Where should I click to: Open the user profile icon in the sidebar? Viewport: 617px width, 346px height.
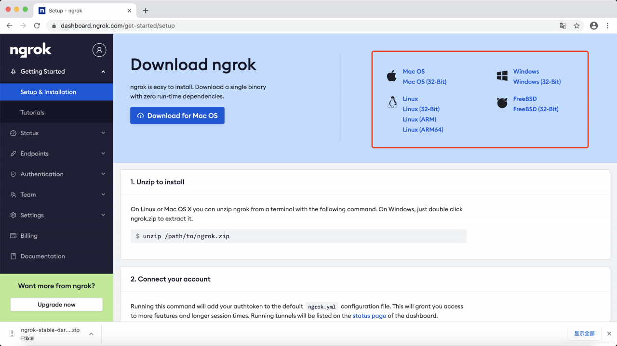point(99,50)
